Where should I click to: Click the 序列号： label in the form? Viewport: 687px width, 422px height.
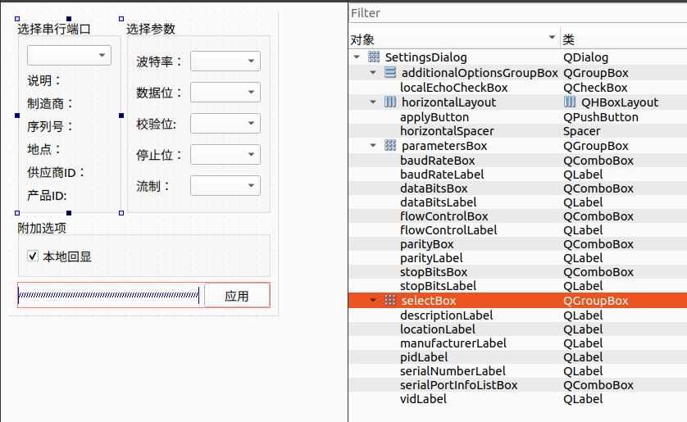[50, 126]
